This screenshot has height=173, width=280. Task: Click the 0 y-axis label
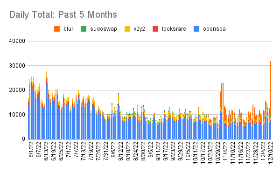point(24,139)
